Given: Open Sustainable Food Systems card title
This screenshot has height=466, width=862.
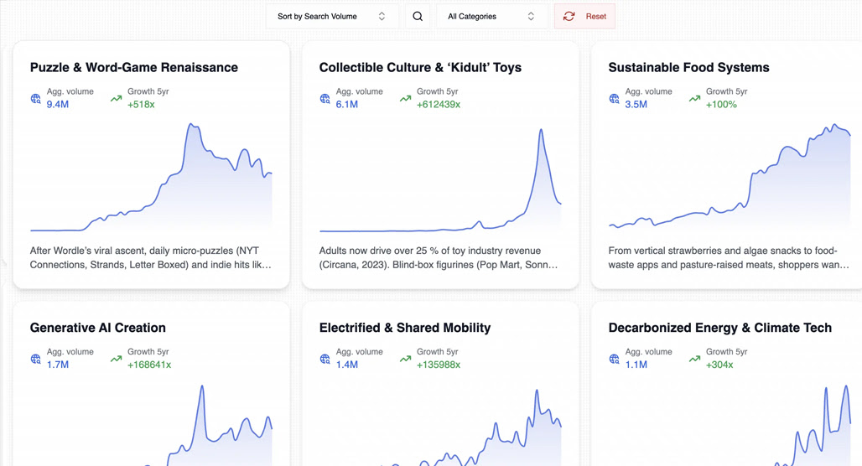Looking at the screenshot, I should 688,68.
